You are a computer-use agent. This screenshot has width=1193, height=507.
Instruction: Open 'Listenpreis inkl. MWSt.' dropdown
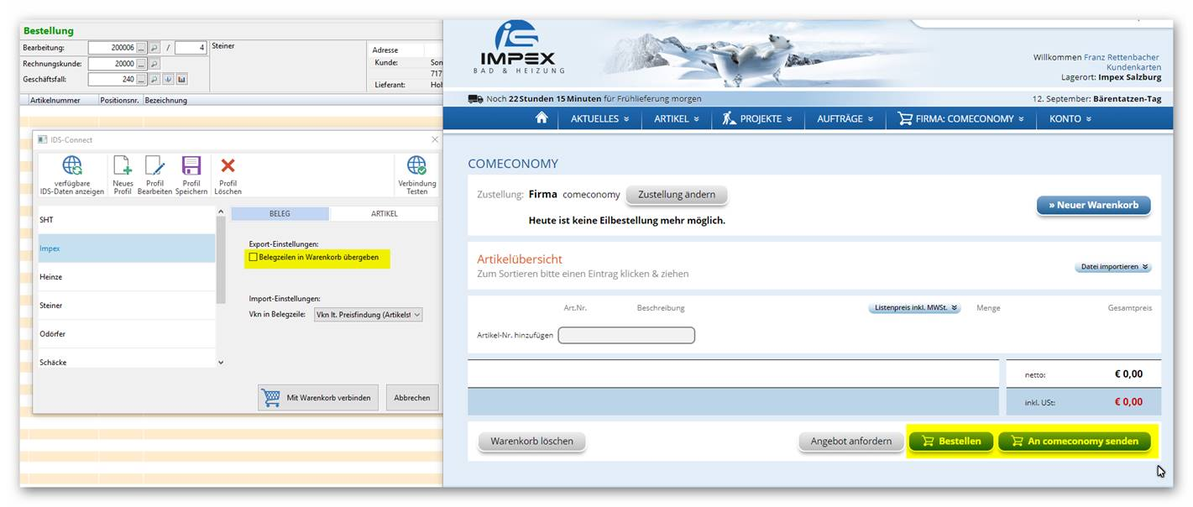click(914, 308)
